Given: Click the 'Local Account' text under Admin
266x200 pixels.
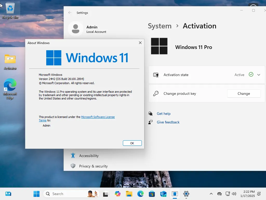Looking at the screenshot, I should [x=96, y=32].
